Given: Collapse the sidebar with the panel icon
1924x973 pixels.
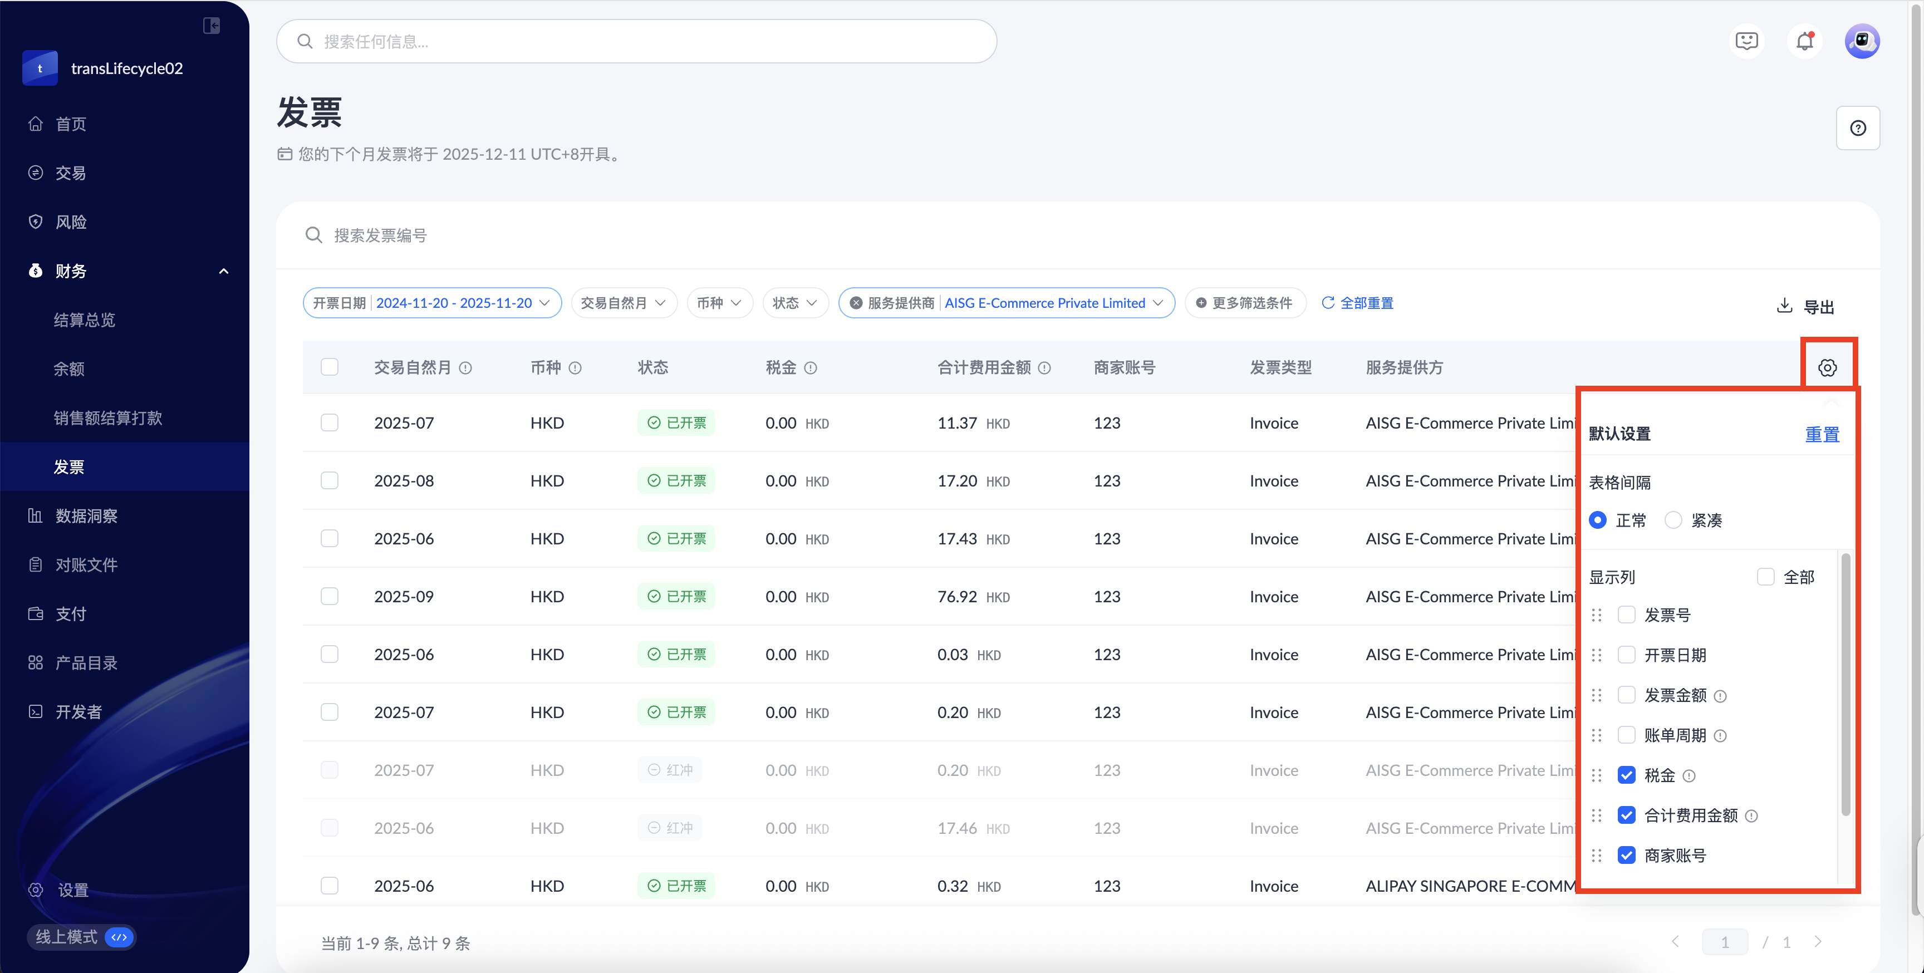Looking at the screenshot, I should (x=212, y=26).
